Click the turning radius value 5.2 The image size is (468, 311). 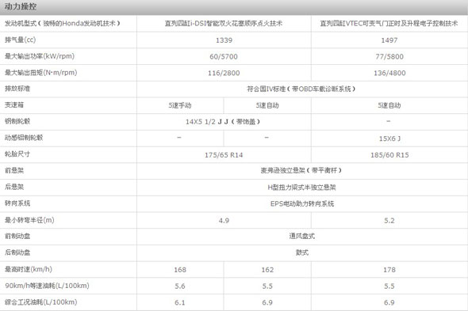[x=389, y=221]
